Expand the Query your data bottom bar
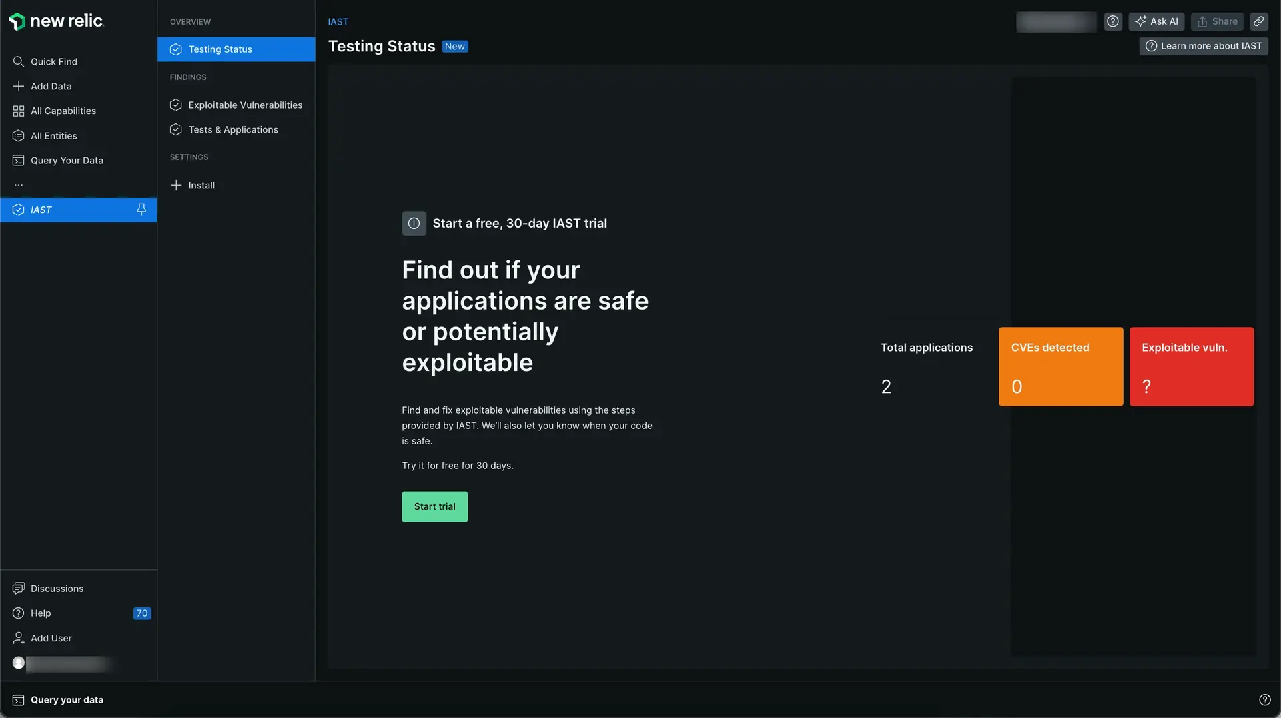 67,700
